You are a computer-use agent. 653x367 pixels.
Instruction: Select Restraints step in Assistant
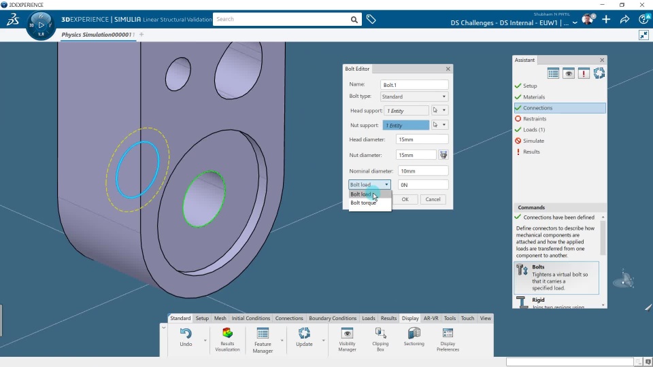pos(560,118)
